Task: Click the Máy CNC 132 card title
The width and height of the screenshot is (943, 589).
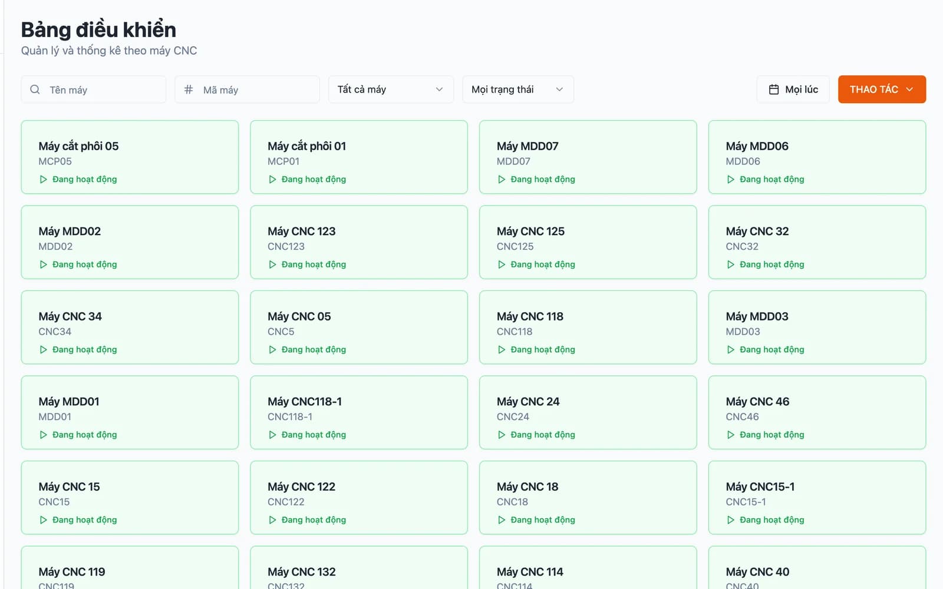Action: click(302, 572)
